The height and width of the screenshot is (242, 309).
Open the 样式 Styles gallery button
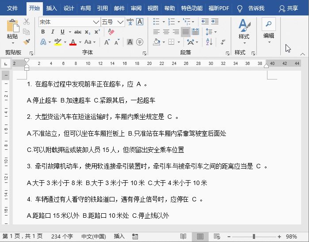244,31
